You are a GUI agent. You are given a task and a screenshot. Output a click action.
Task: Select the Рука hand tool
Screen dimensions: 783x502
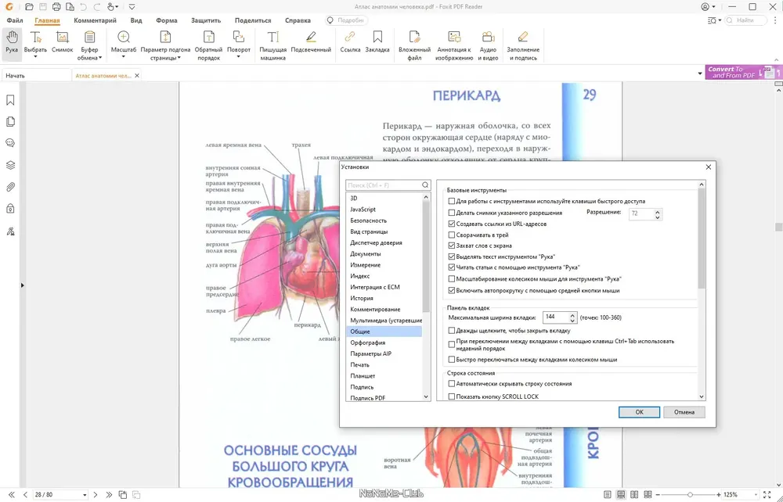[12, 42]
